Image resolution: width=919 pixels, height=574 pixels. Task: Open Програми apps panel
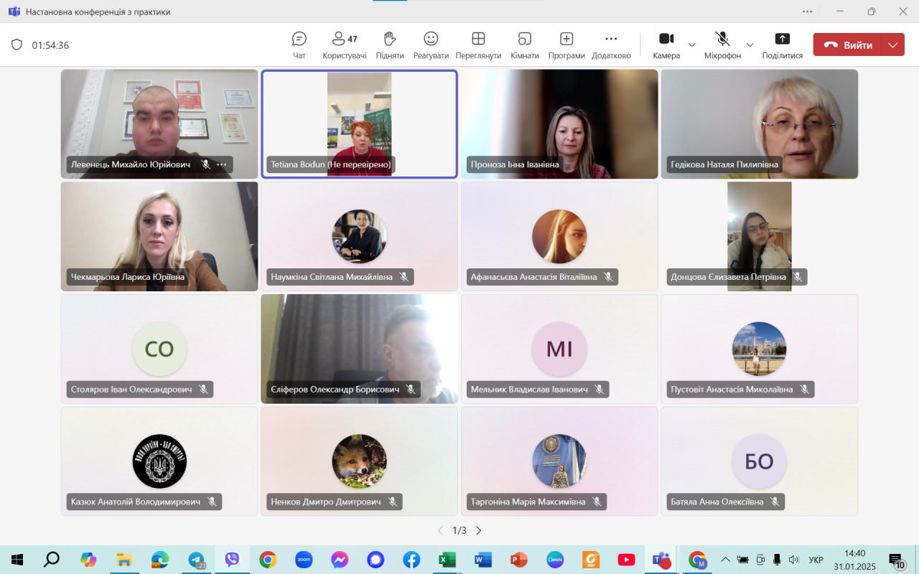point(566,44)
